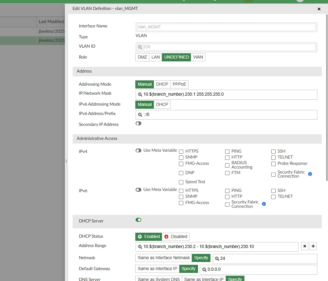
Task: Enable IPv6 FMG-Access checkbox
Action: pos(181,203)
